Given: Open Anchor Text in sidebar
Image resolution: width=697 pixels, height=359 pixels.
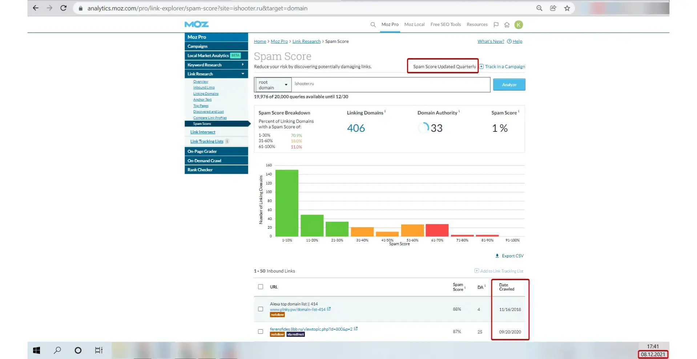Looking at the screenshot, I should pyautogui.click(x=202, y=99).
